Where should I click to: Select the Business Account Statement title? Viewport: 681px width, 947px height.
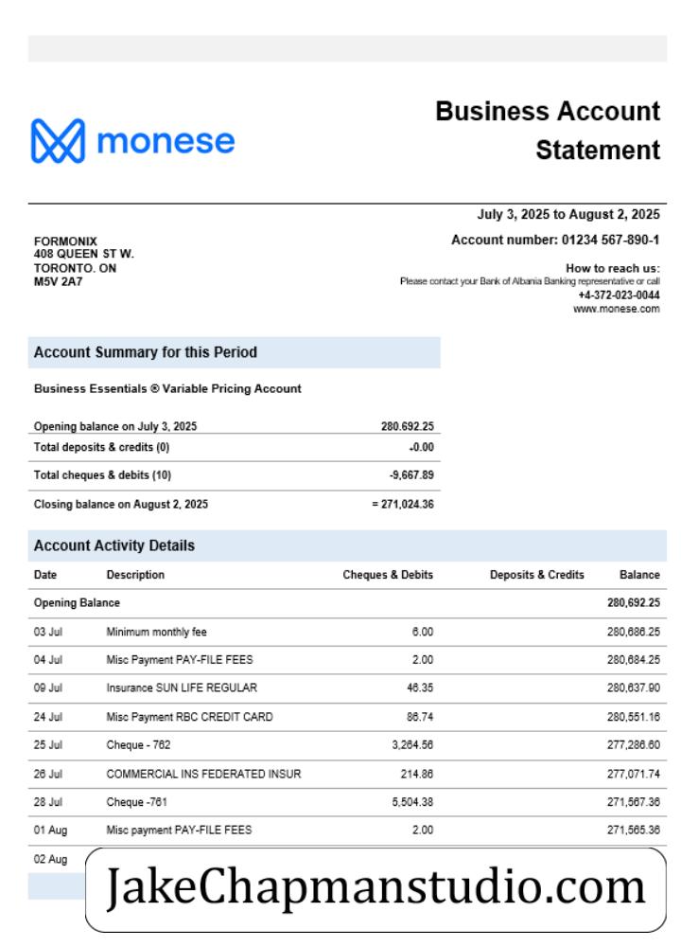pos(547,131)
